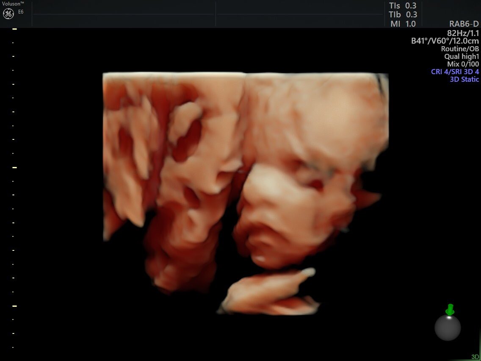Click the Voluson brand label
The image size is (481, 361).
tap(13, 3)
